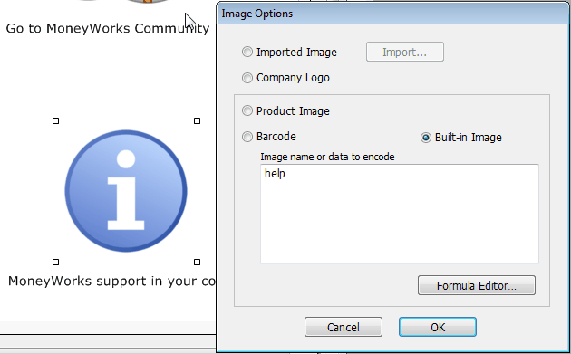The width and height of the screenshot is (571, 354).
Task: Click the top-right selection handle of the info image
Action: coord(197,120)
